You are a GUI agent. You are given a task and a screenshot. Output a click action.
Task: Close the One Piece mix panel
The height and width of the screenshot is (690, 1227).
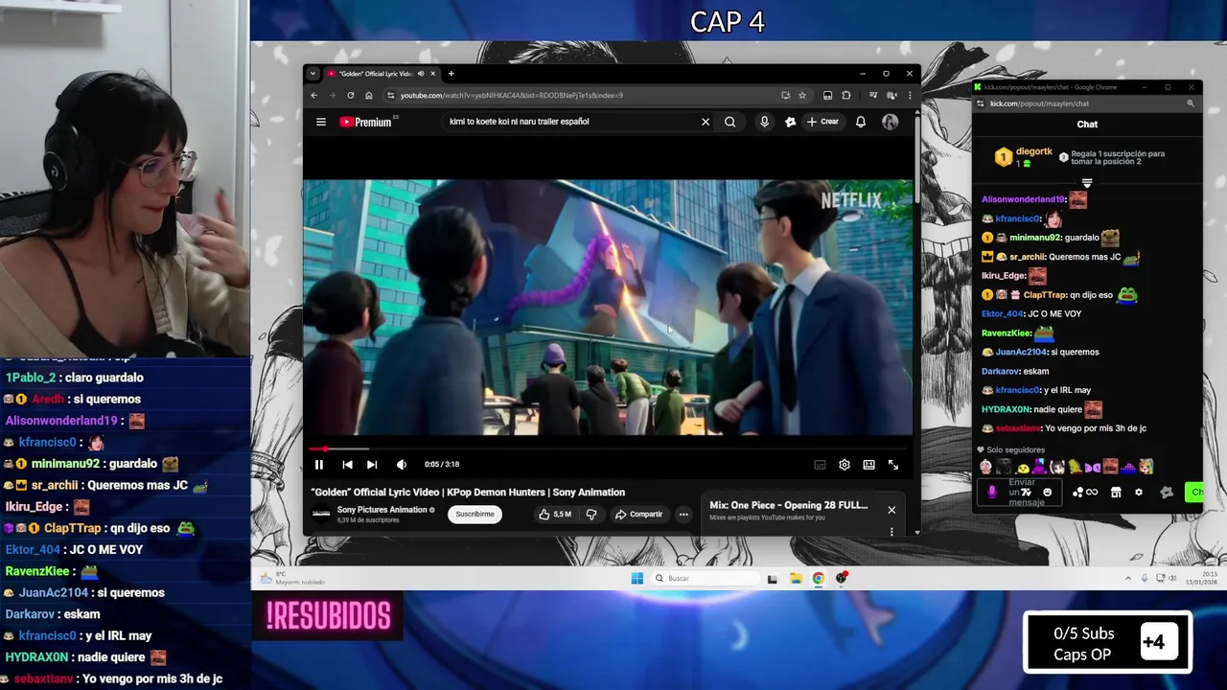[891, 510]
